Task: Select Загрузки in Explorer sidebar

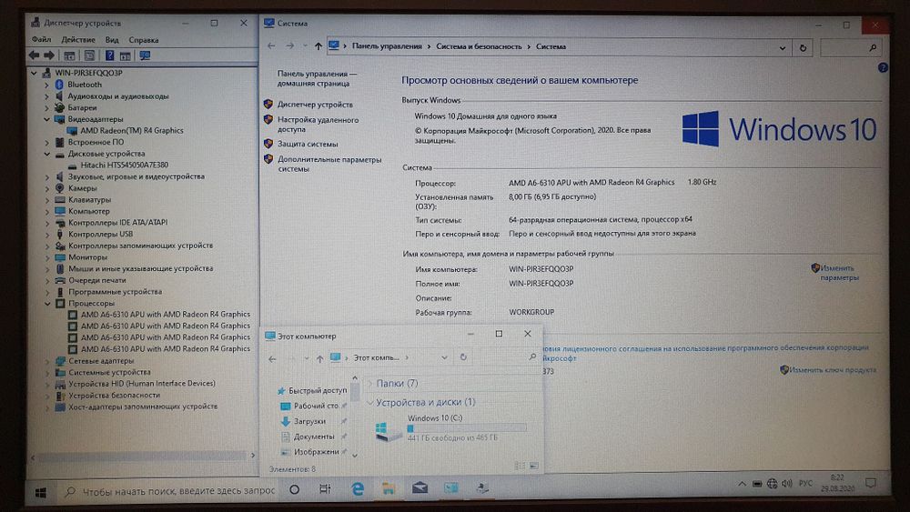Action: 309,422
